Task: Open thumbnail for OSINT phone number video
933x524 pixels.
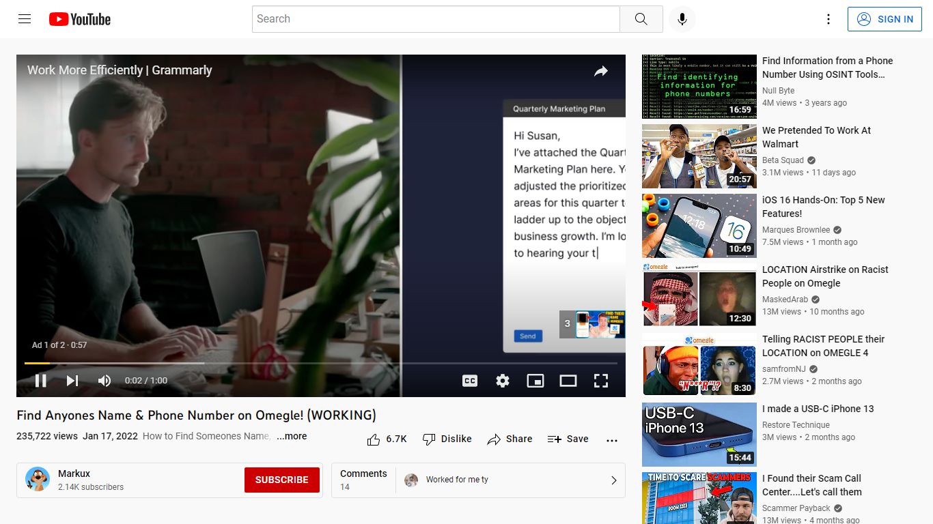Action: tap(699, 87)
